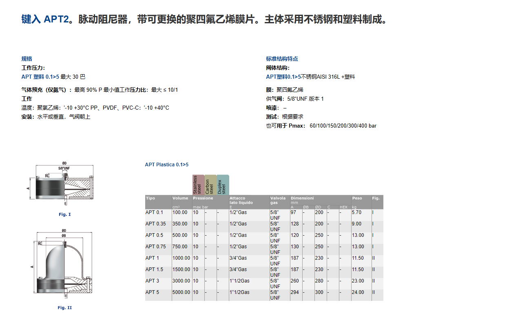
Task: Click the Volume column header
Action: tap(180, 198)
